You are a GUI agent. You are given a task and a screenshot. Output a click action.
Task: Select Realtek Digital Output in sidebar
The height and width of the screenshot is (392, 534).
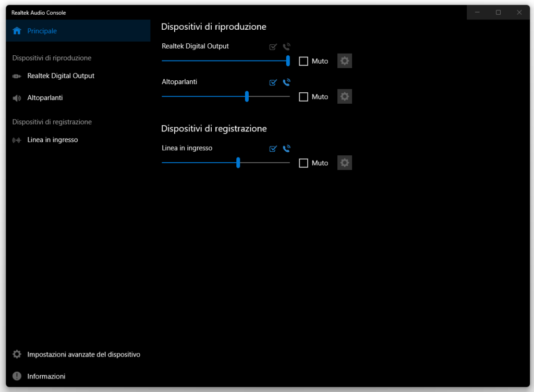(x=78, y=76)
